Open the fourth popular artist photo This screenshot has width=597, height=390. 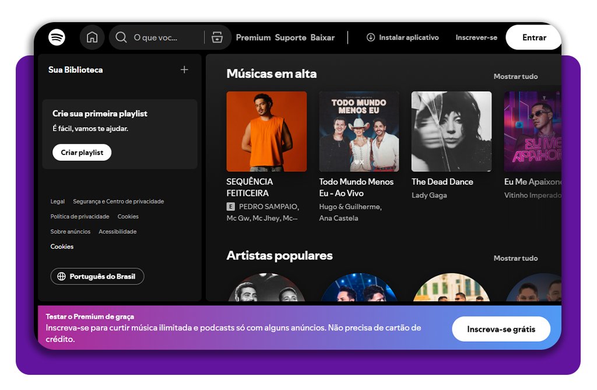(x=533, y=287)
